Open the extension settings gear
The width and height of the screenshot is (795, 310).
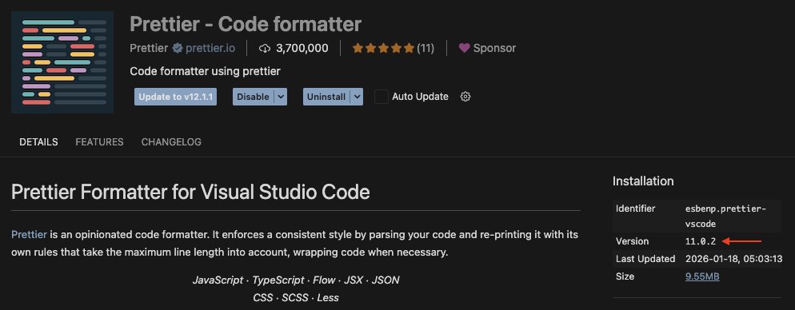465,97
